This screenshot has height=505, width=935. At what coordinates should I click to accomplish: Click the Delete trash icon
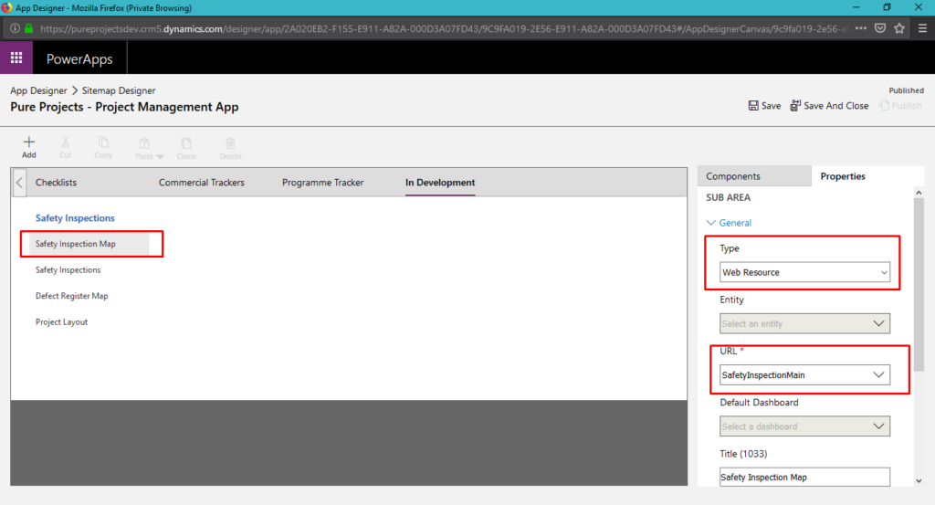[x=230, y=143]
